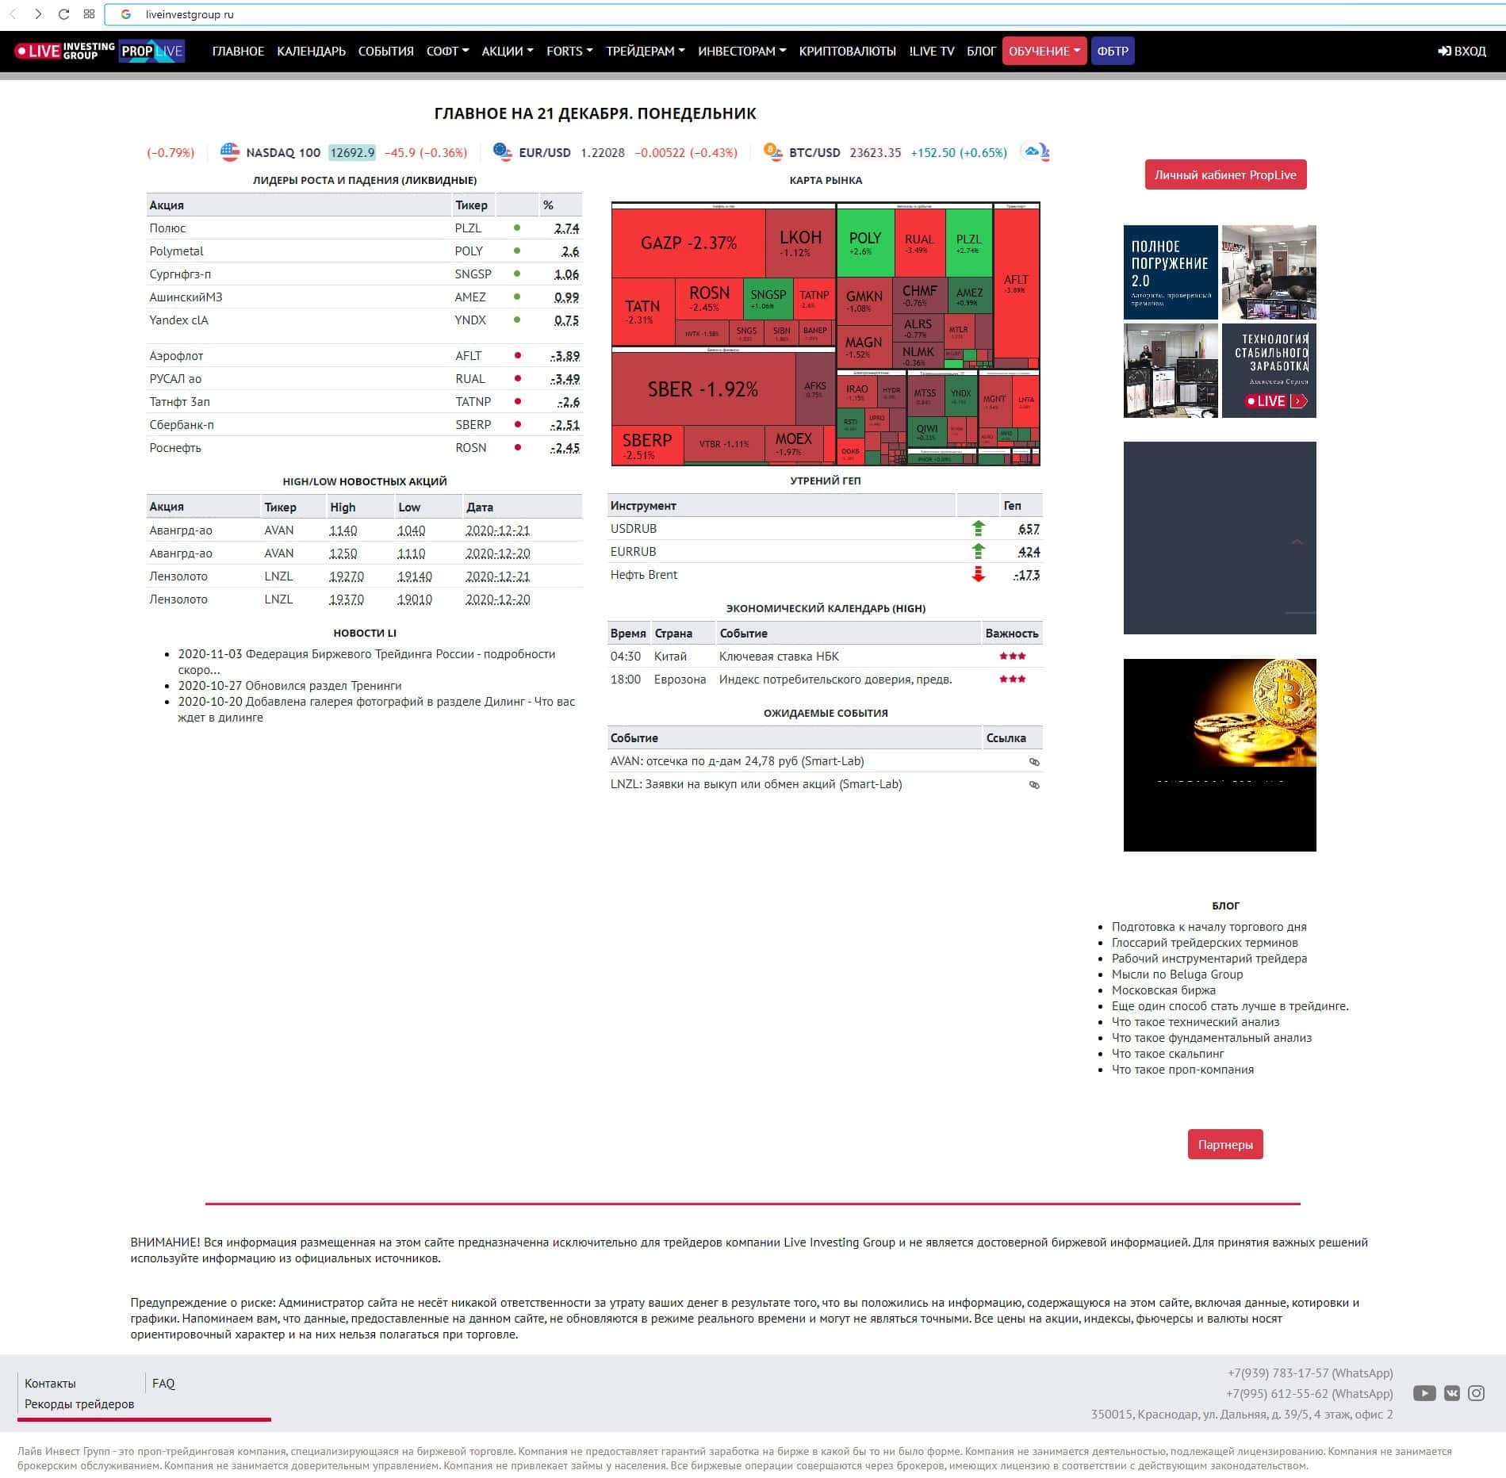This screenshot has width=1506, height=1478.
Task: Expand the ТРЕЙДЕРАМ dropdown menu
Action: 646,51
